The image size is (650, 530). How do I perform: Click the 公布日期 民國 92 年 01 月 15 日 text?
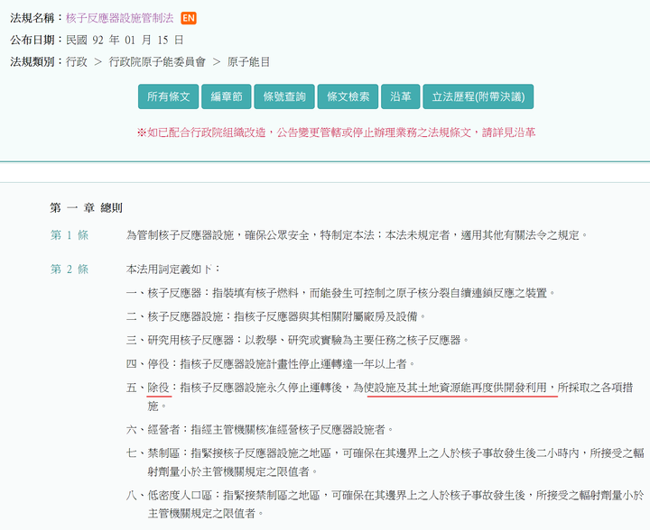(x=97, y=41)
